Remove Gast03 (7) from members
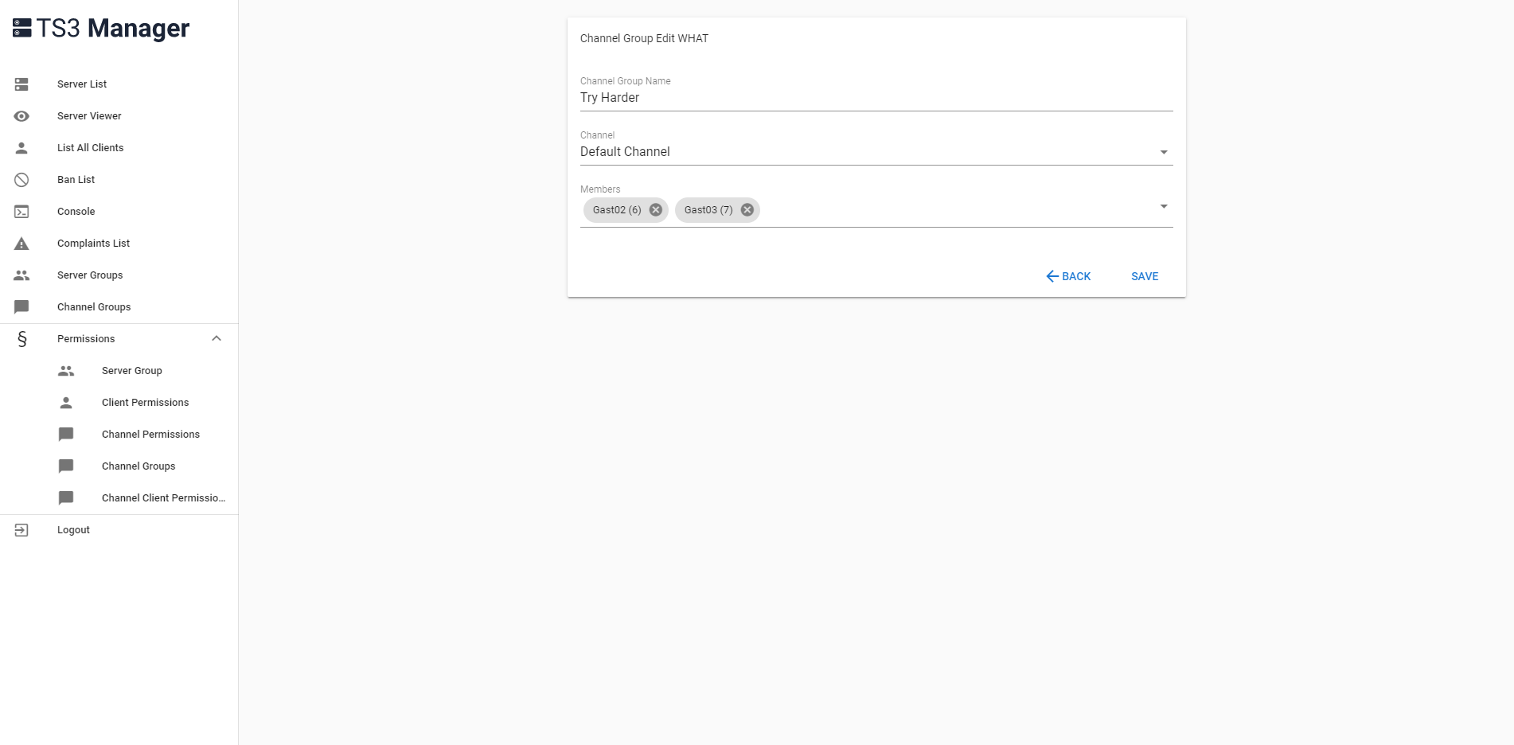The height and width of the screenshot is (745, 1514). coord(747,210)
